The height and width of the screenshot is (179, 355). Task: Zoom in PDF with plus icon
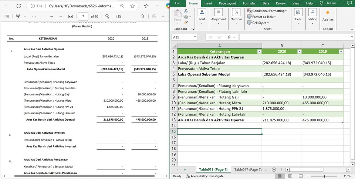tap(61, 17)
